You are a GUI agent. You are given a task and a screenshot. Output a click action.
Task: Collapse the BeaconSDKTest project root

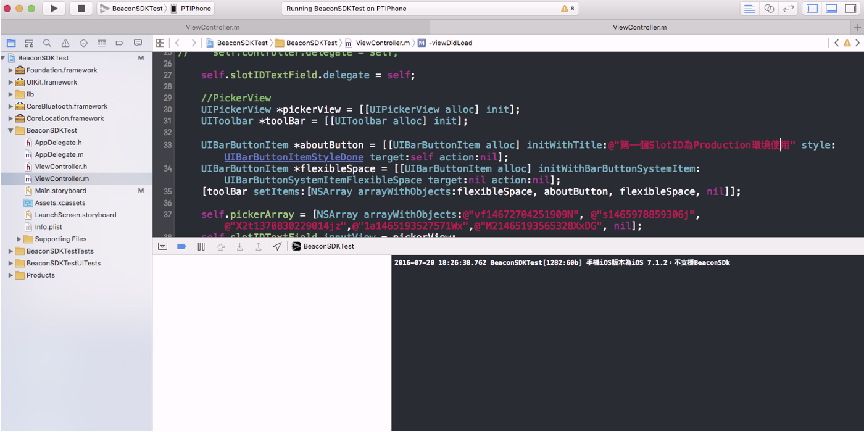tap(2, 58)
